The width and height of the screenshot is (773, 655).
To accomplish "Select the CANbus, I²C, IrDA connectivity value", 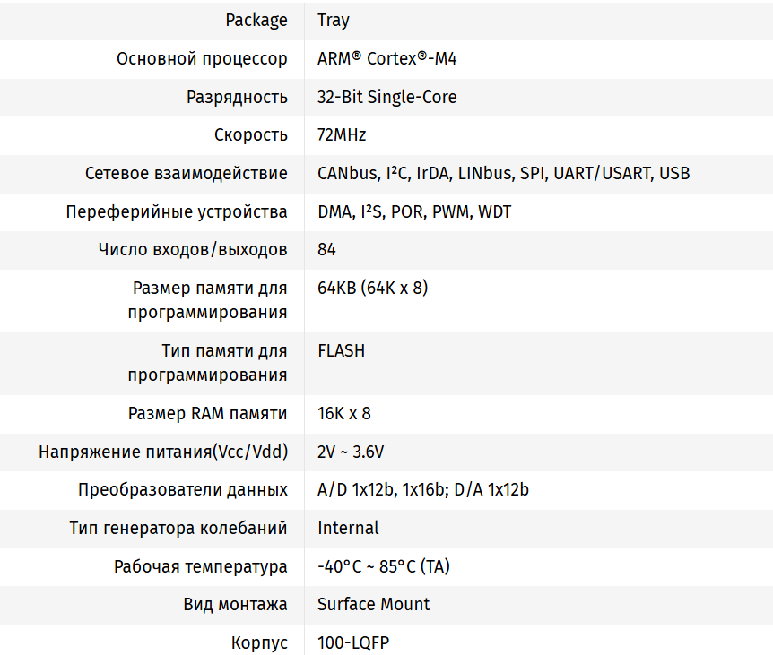I will (503, 173).
